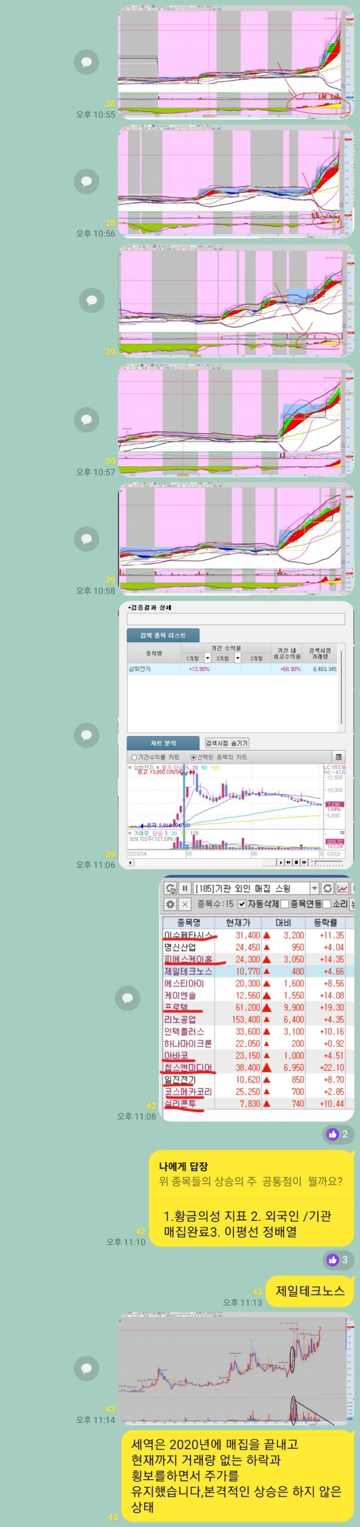360x1527 pixels.
Task: Click the X delete icon beside gear
Action: tap(184, 904)
